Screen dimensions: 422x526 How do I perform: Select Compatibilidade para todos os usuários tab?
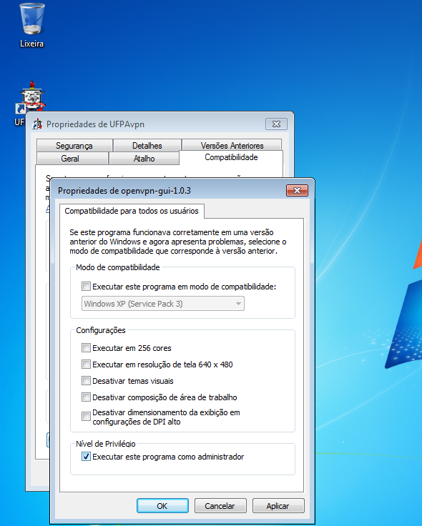(x=132, y=211)
